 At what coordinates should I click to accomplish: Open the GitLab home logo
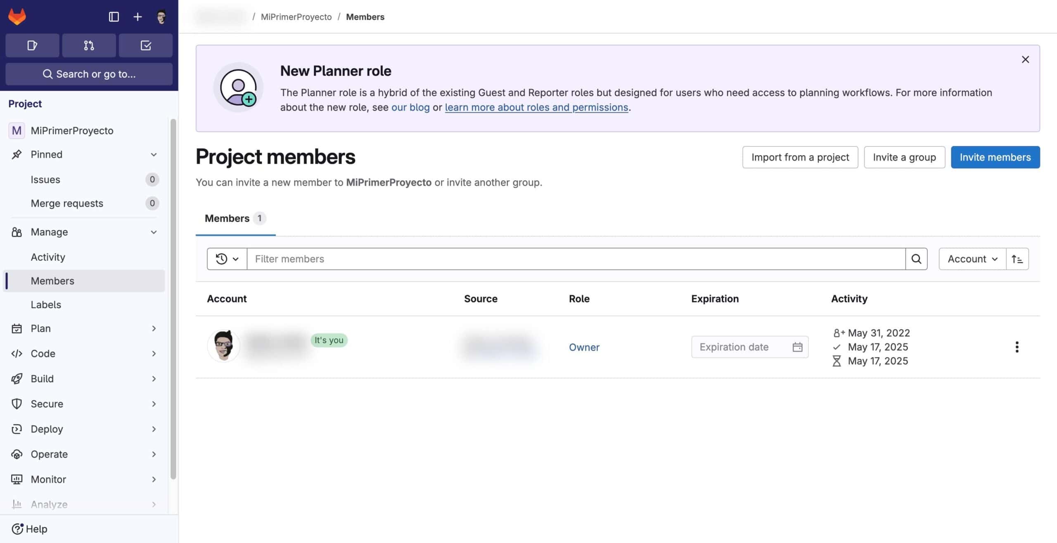pos(17,16)
